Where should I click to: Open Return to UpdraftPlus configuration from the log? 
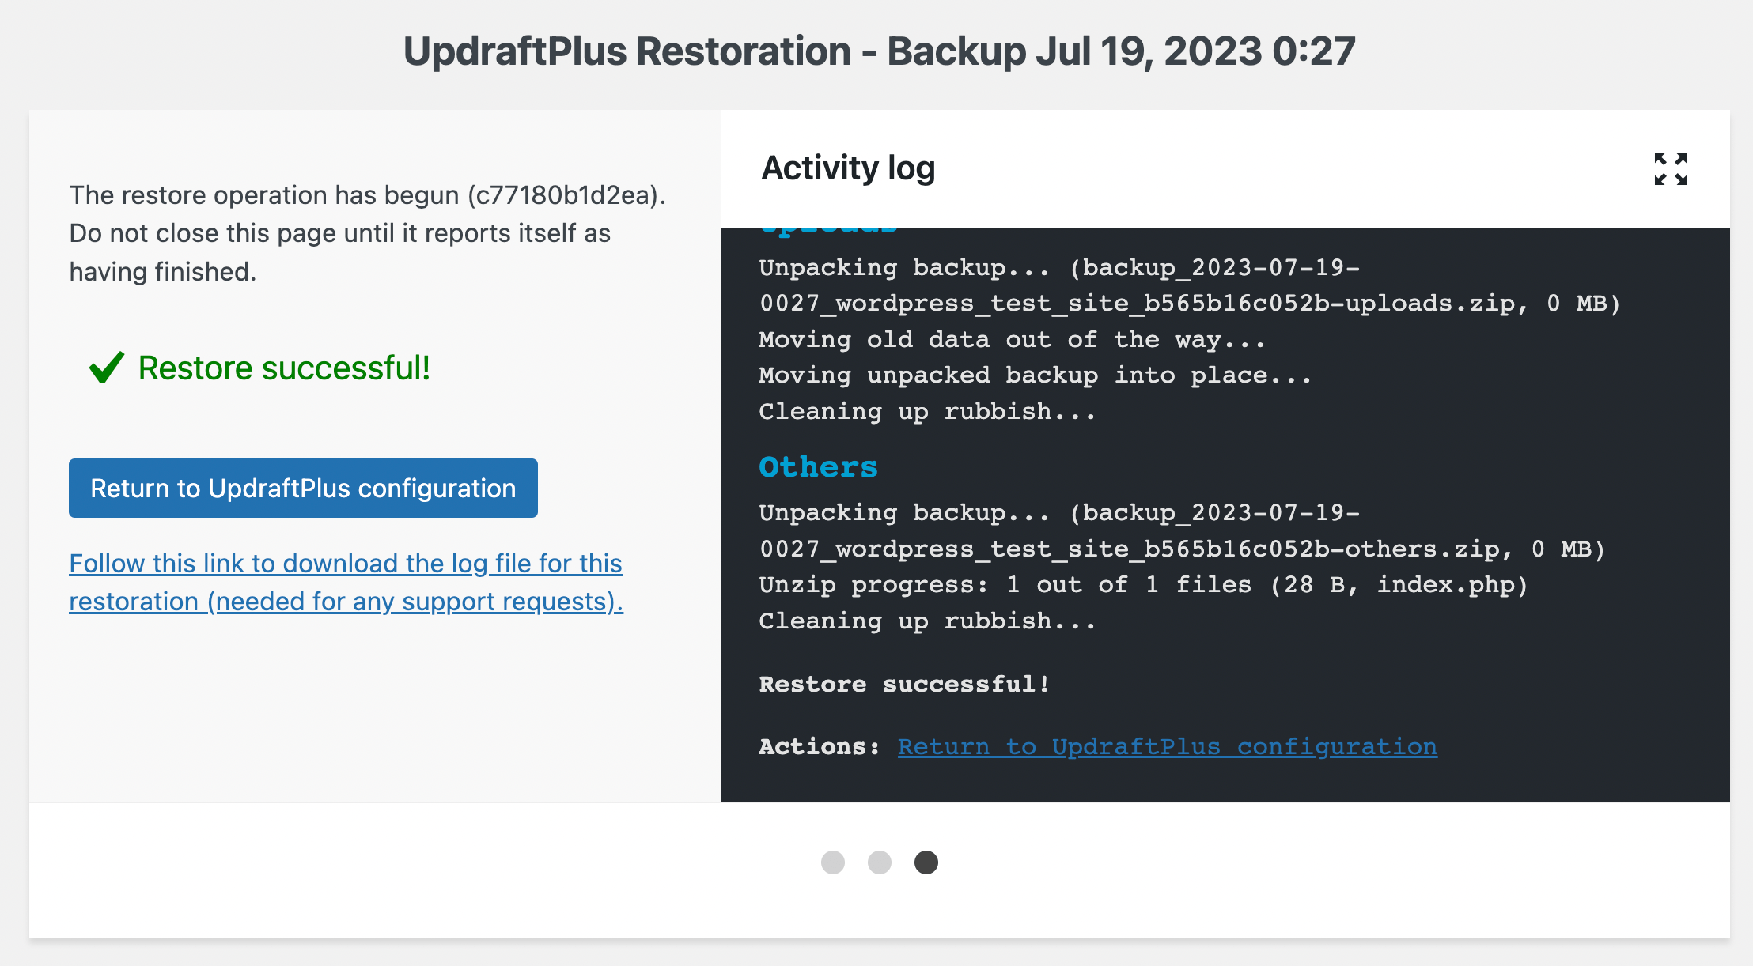[x=1166, y=746]
